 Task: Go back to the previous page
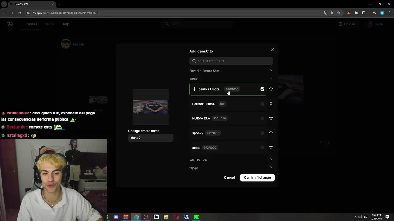click(4, 13)
